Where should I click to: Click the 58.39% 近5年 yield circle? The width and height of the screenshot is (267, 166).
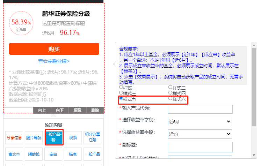[x=21, y=23]
